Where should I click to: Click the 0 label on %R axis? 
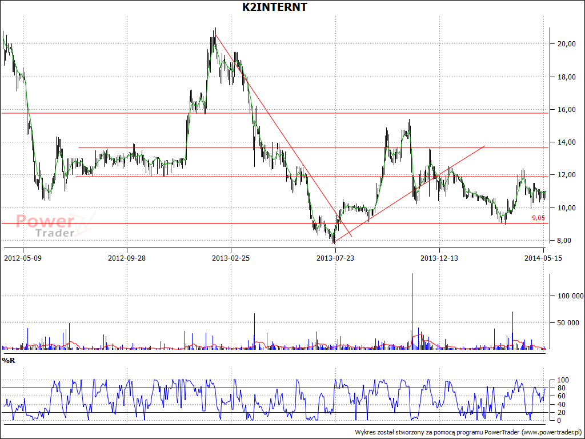(x=558, y=421)
